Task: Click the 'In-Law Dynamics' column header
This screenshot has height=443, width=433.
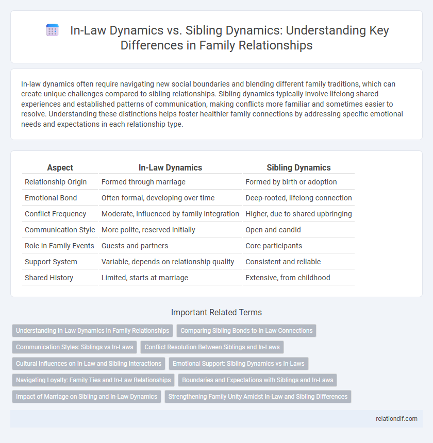Action: click(x=170, y=167)
